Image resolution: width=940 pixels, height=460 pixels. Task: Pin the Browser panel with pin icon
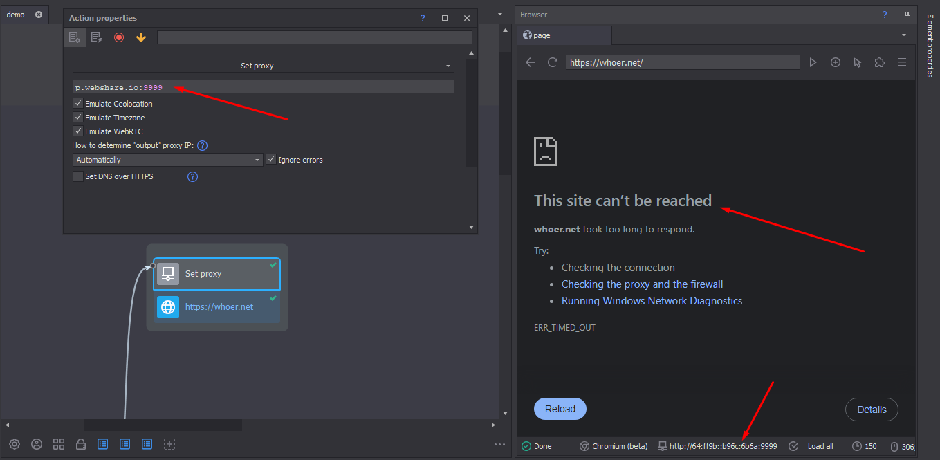coord(907,15)
